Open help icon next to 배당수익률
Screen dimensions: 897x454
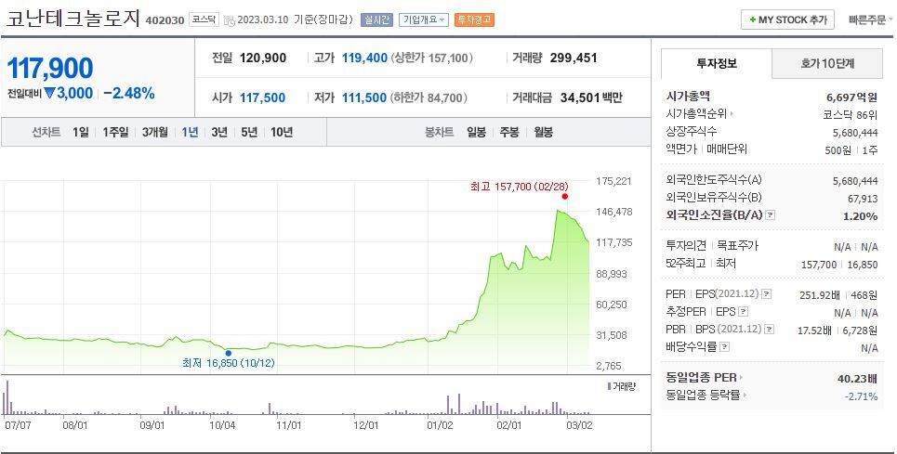click(x=724, y=346)
